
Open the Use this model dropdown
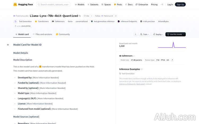click(x=175, y=34)
